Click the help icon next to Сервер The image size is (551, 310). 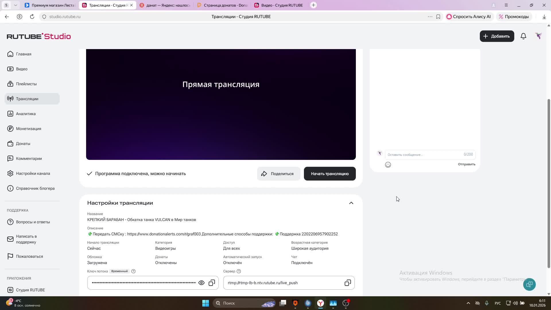[239, 271]
